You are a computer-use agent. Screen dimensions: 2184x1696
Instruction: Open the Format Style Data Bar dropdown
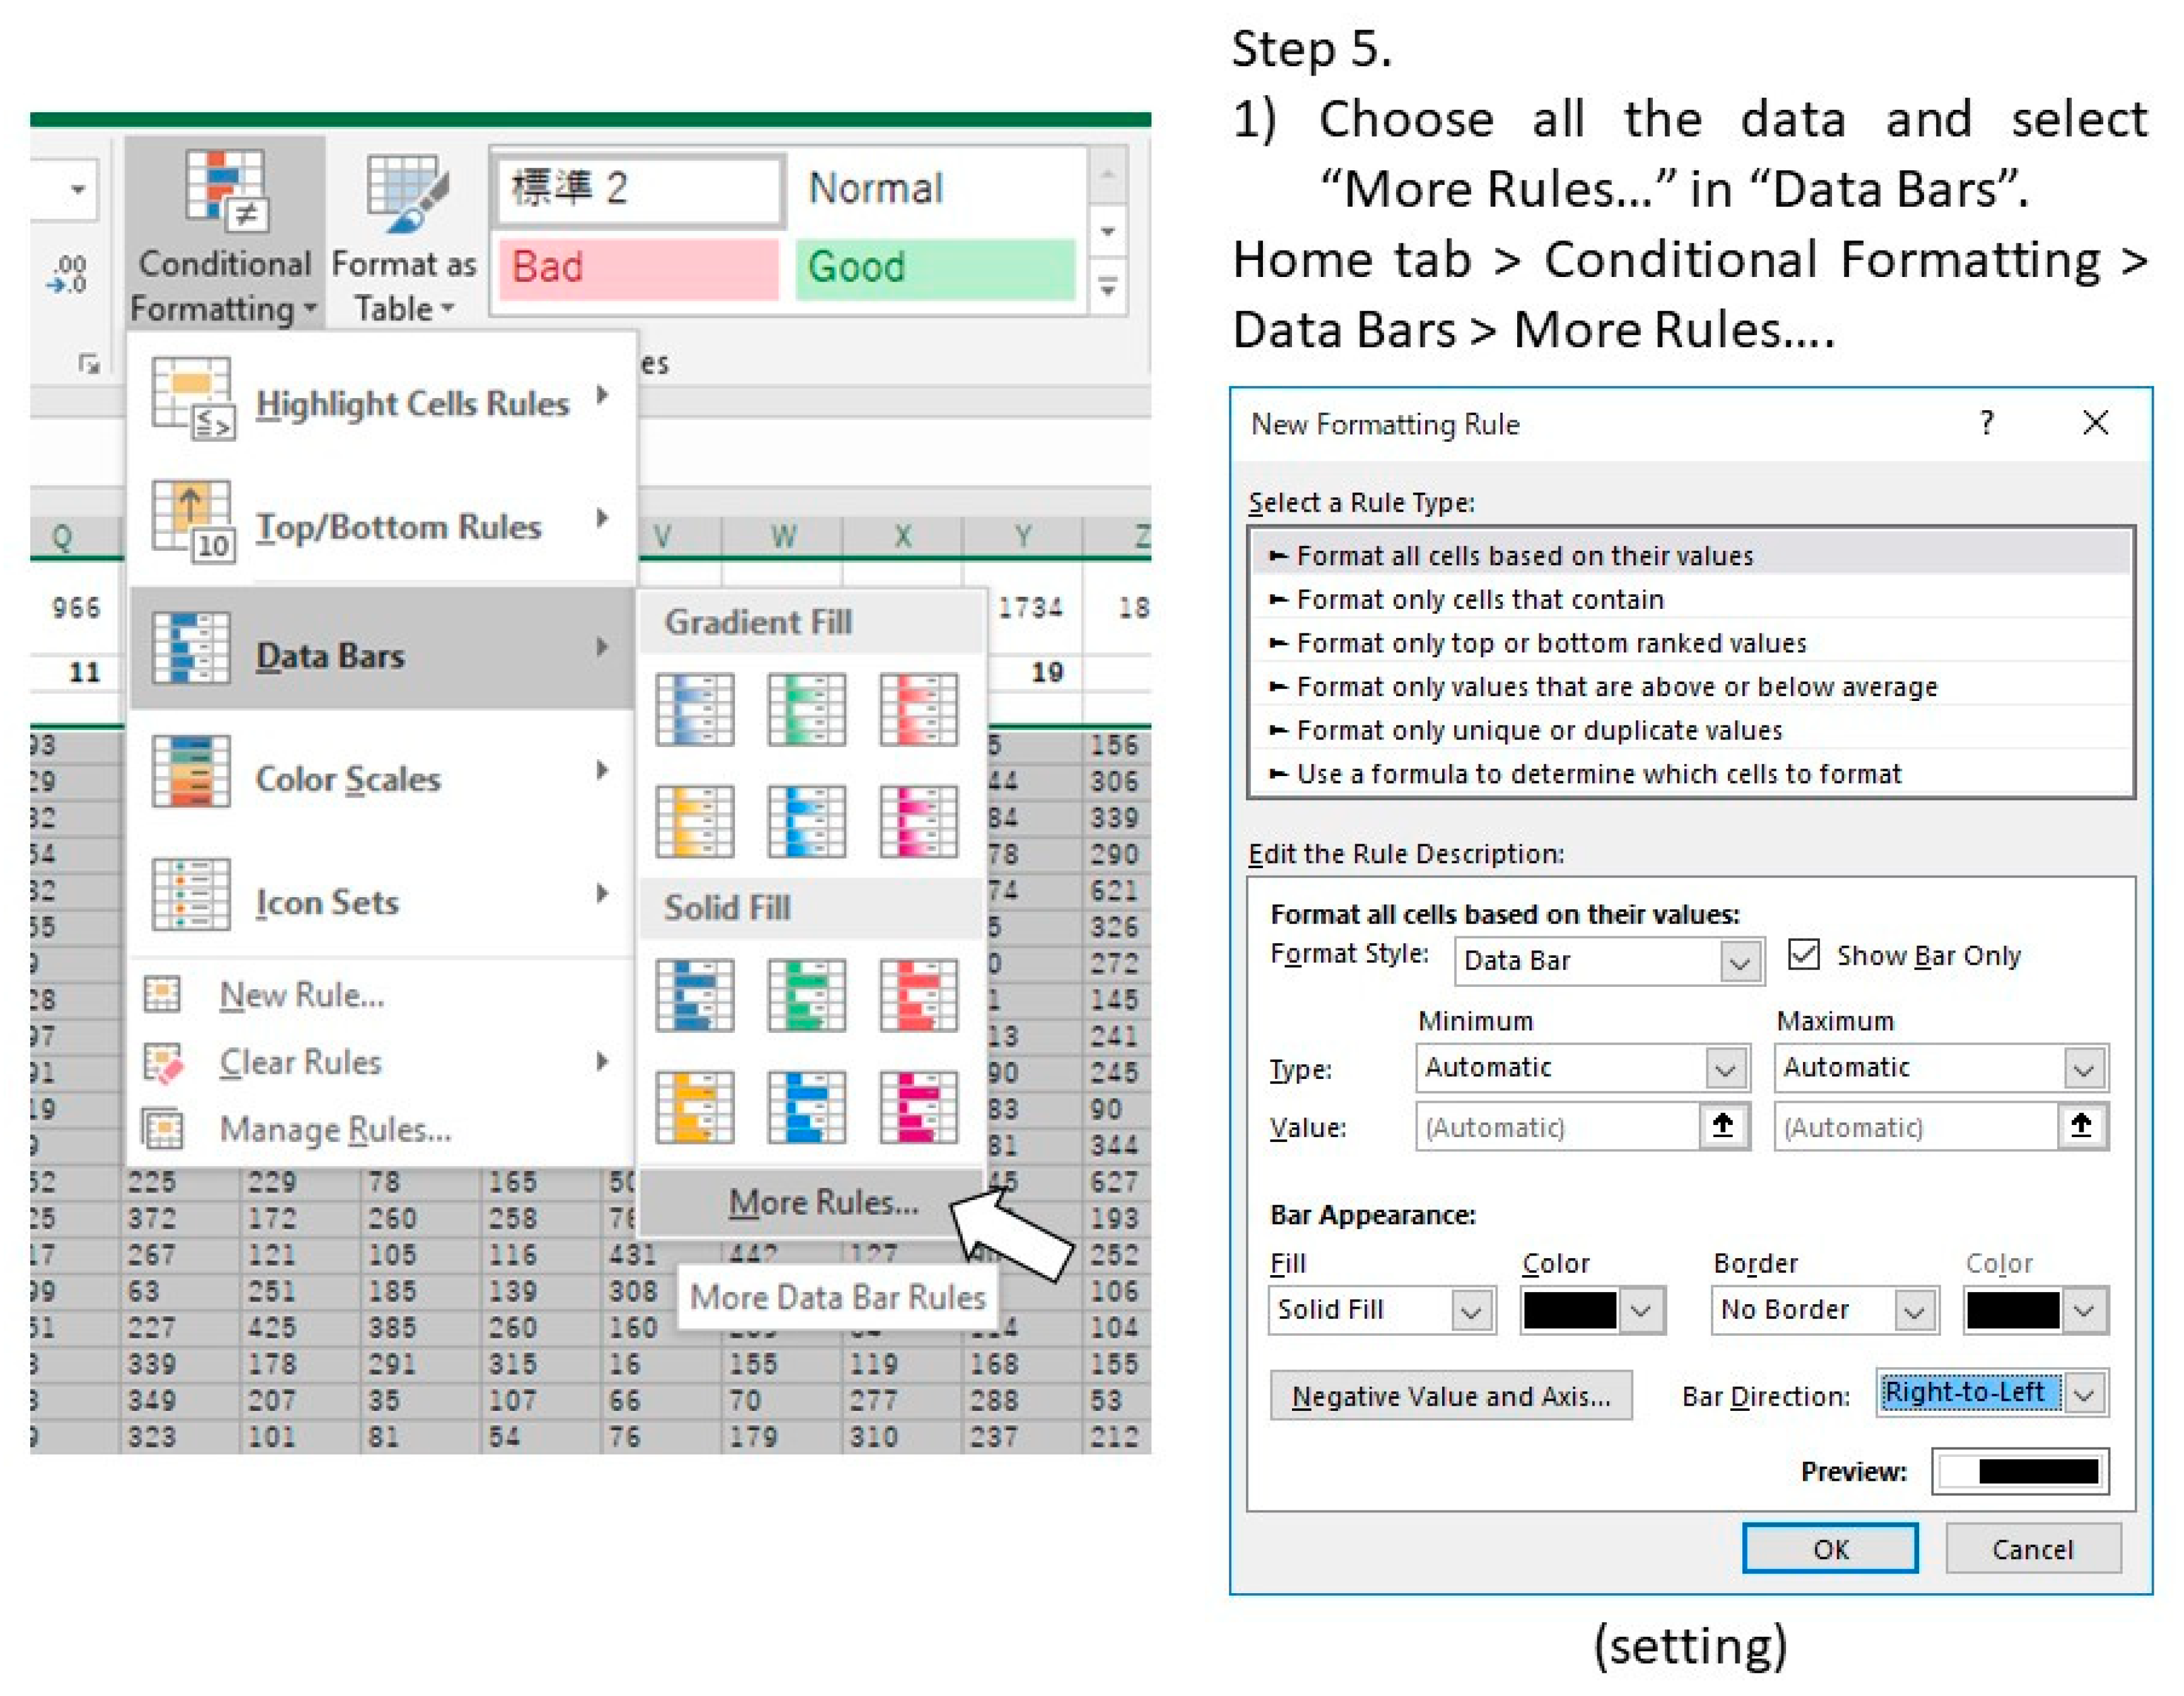[x=1740, y=962]
